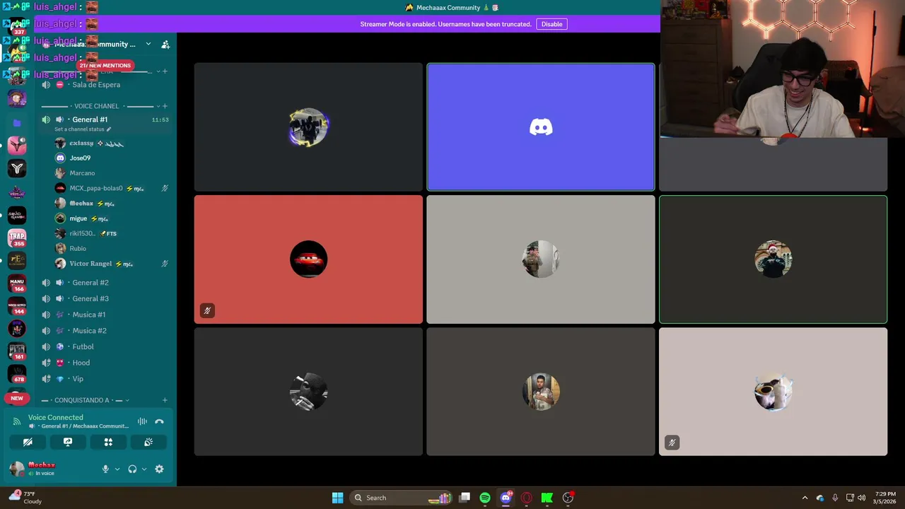Open OBS Studio from the taskbar

pos(568,498)
